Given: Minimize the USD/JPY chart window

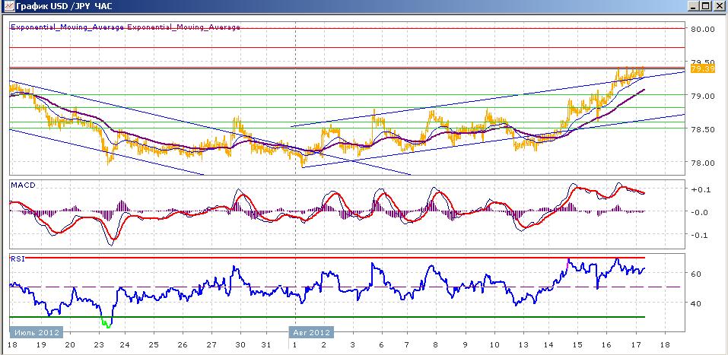Looking at the screenshot, I should coord(693,6).
